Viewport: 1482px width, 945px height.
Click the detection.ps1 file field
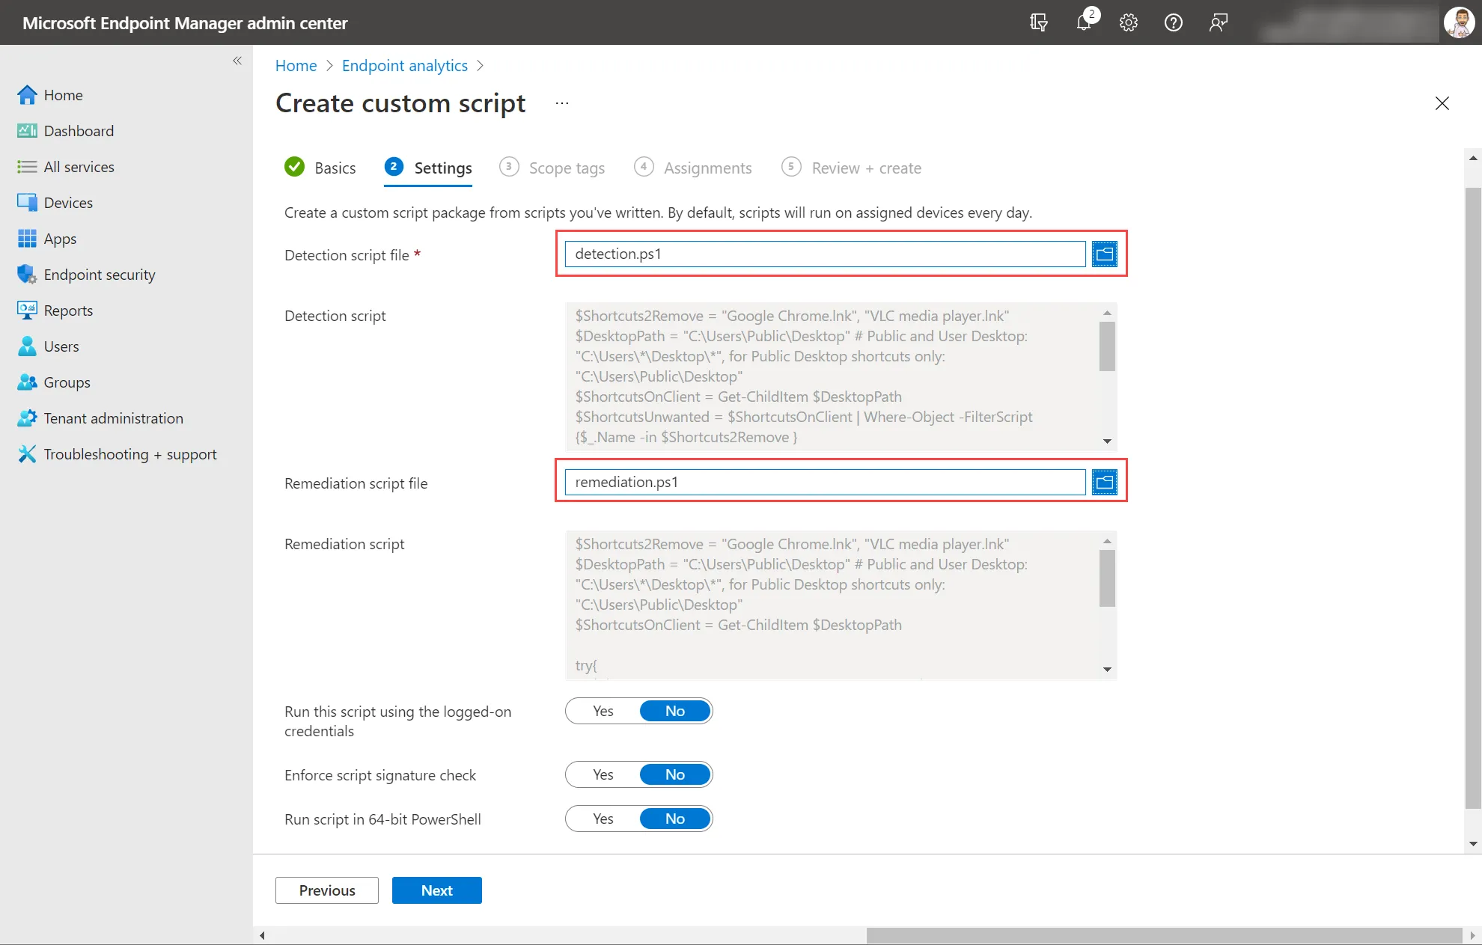pos(826,254)
